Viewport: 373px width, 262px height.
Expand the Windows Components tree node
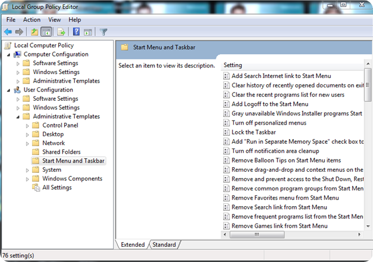27,179
